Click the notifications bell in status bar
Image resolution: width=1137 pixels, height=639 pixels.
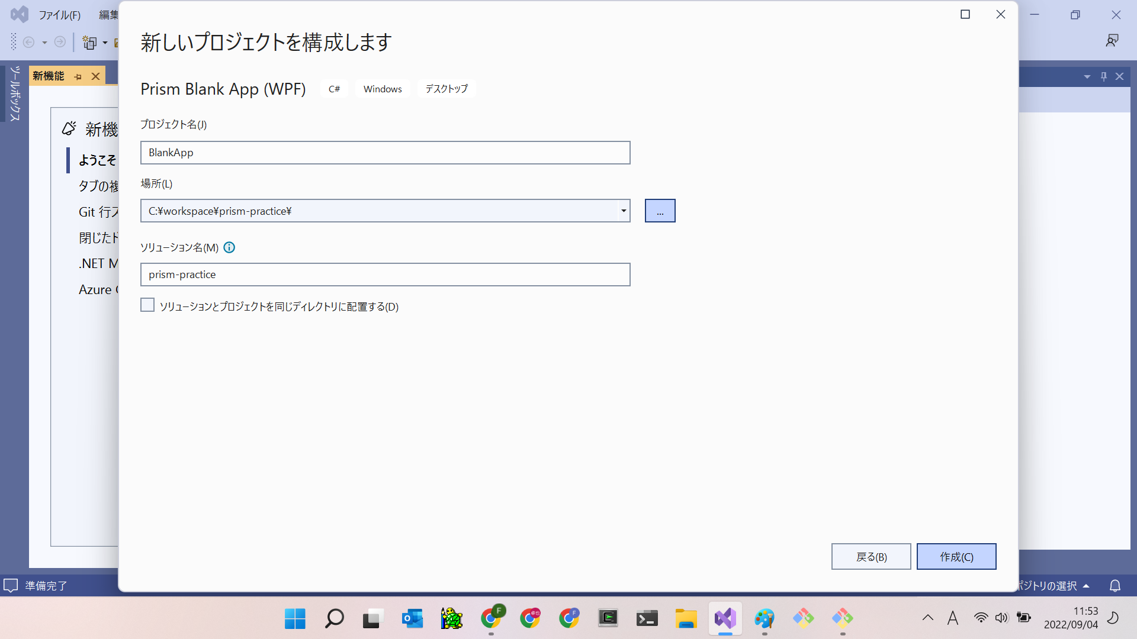(1114, 586)
